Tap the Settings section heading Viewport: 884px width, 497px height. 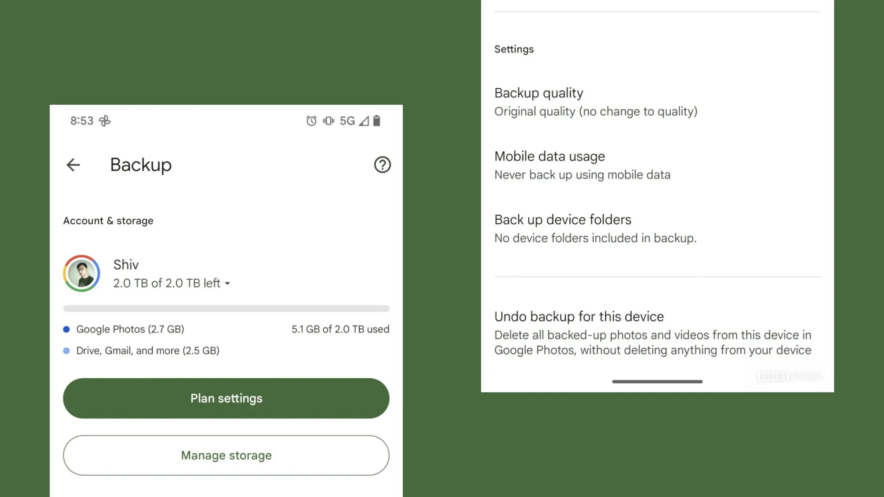click(514, 49)
